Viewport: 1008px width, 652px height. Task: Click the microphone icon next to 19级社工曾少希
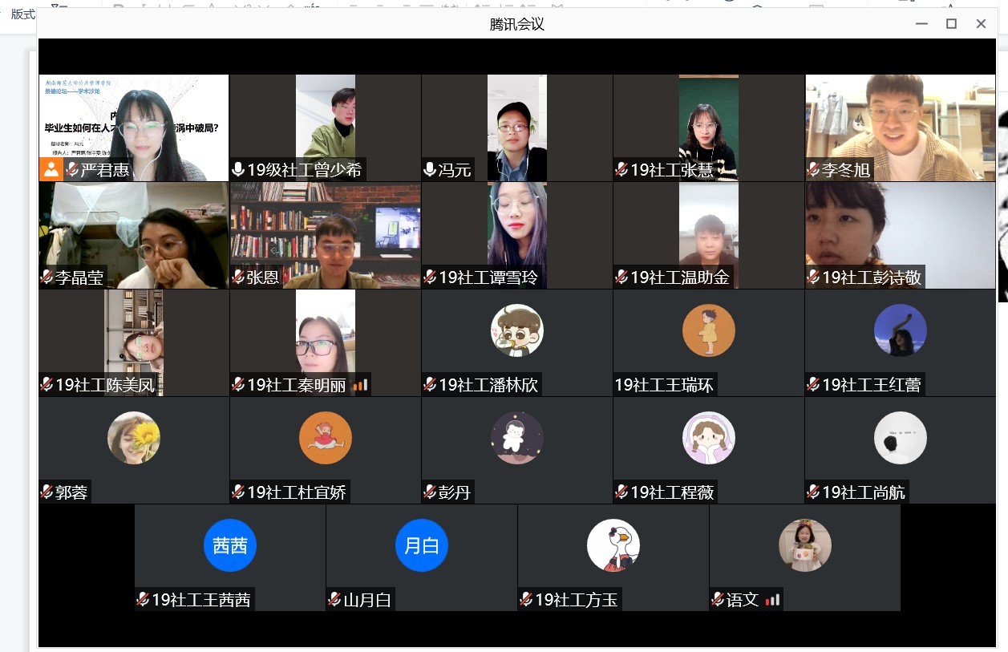(238, 169)
